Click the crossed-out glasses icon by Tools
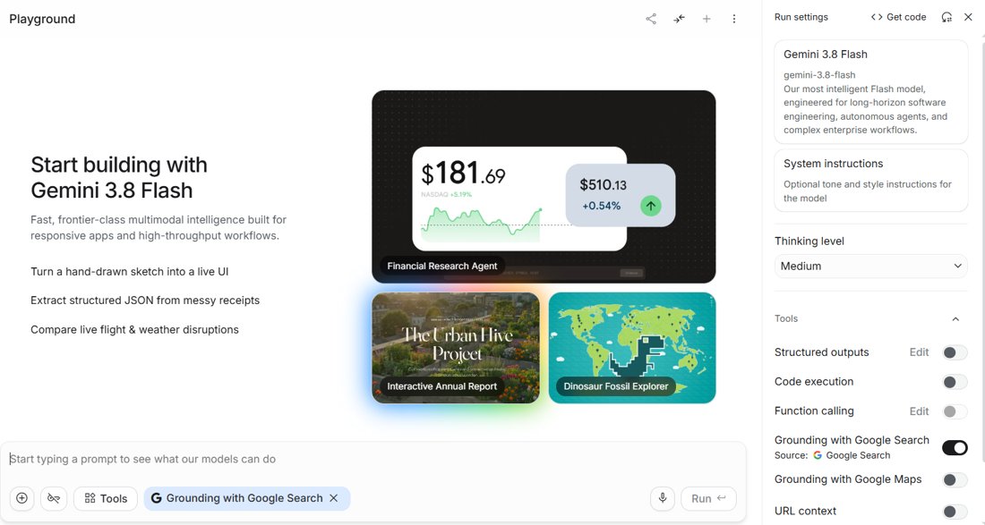 point(54,498)
